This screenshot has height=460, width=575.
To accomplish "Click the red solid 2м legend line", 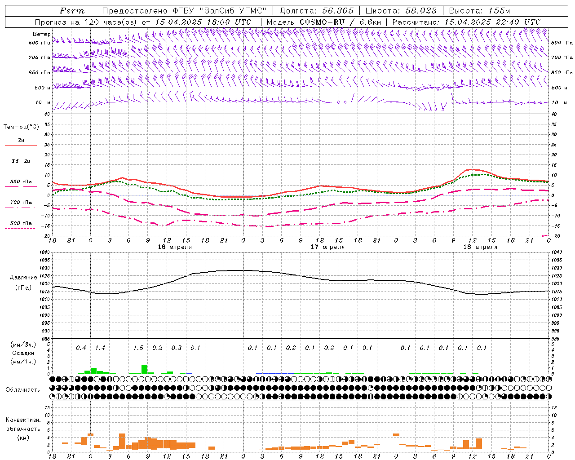I will 21,145.
